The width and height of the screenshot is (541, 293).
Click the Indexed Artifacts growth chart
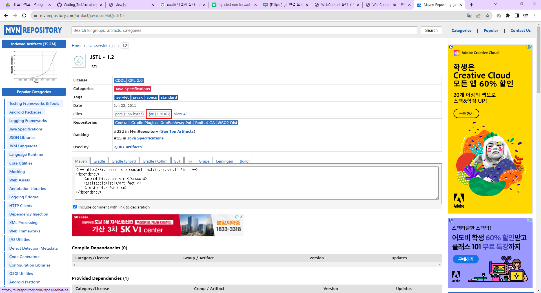[x=34, y=67]
